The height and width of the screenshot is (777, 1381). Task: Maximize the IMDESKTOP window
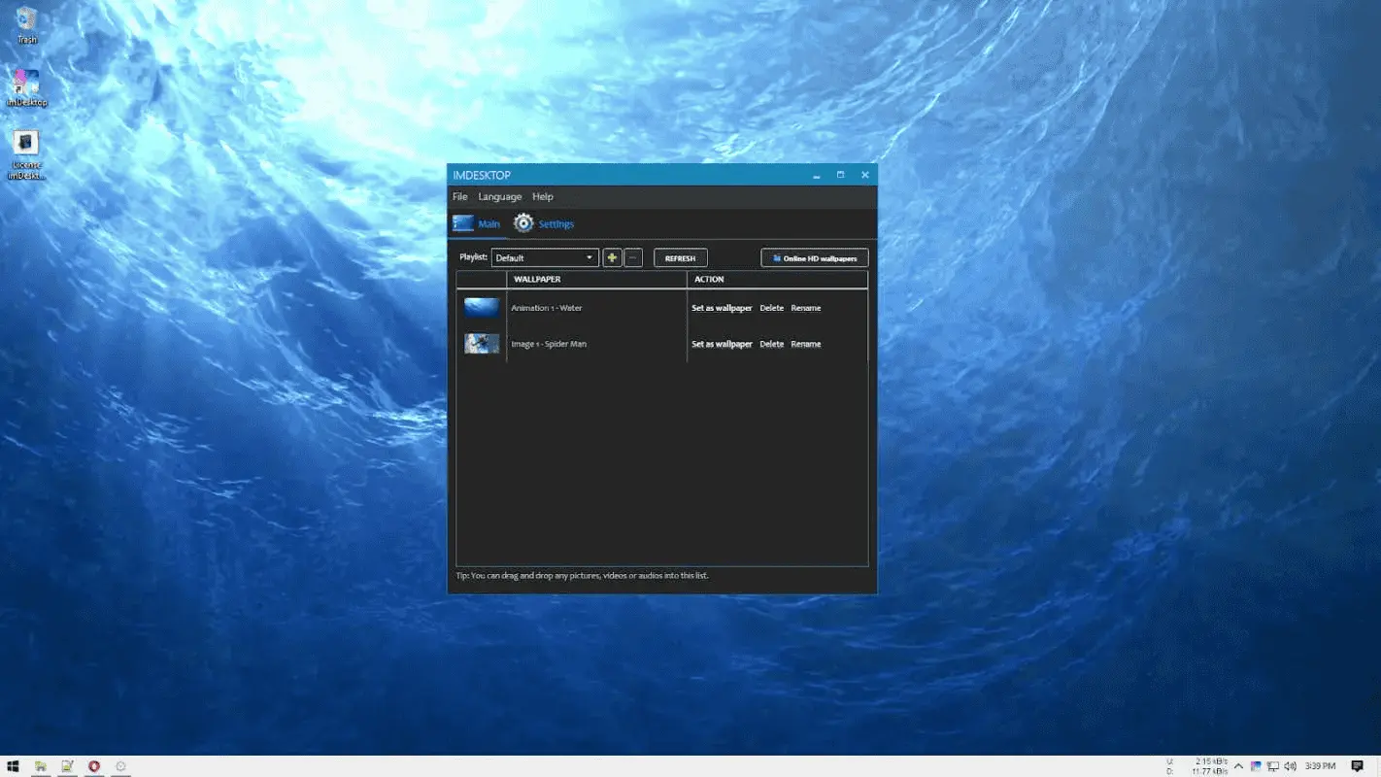click(840, 175)
